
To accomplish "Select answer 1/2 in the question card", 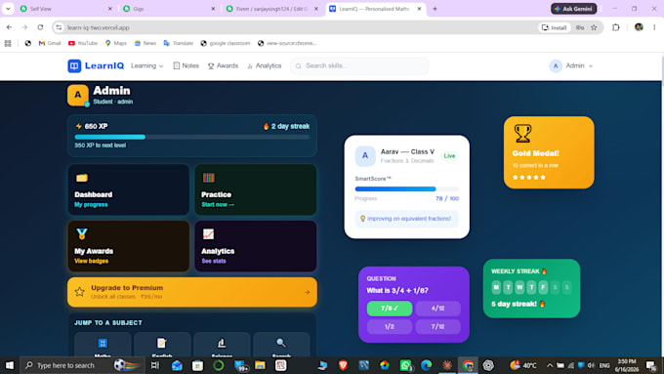I will pyautogui.click(x=390, y=326).
